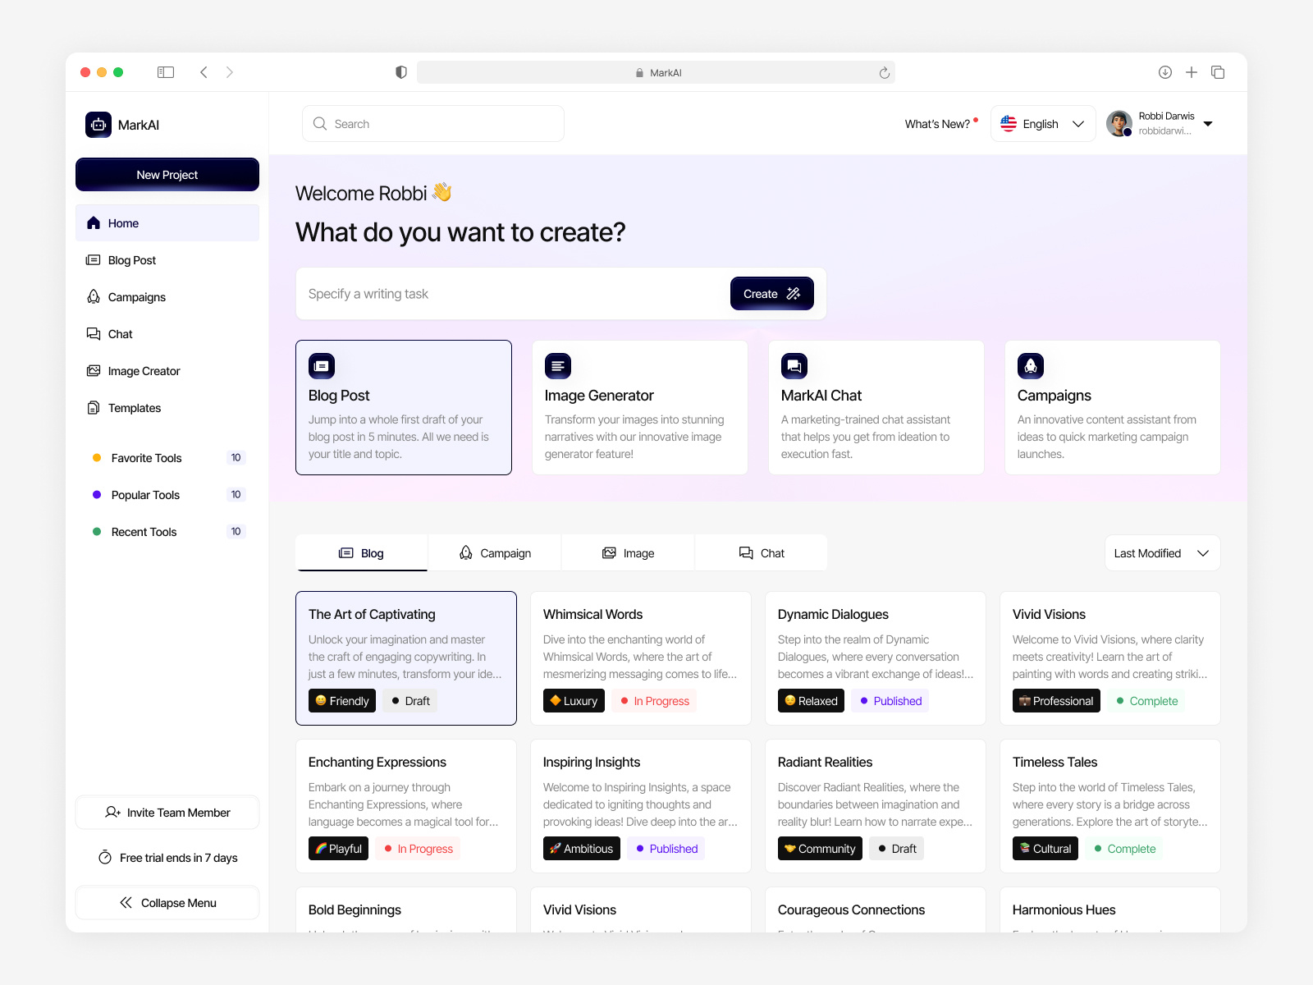Viewport: 1313px width, 985px height.
Task: Click the New Project button
Action: [x=167, y=174]
